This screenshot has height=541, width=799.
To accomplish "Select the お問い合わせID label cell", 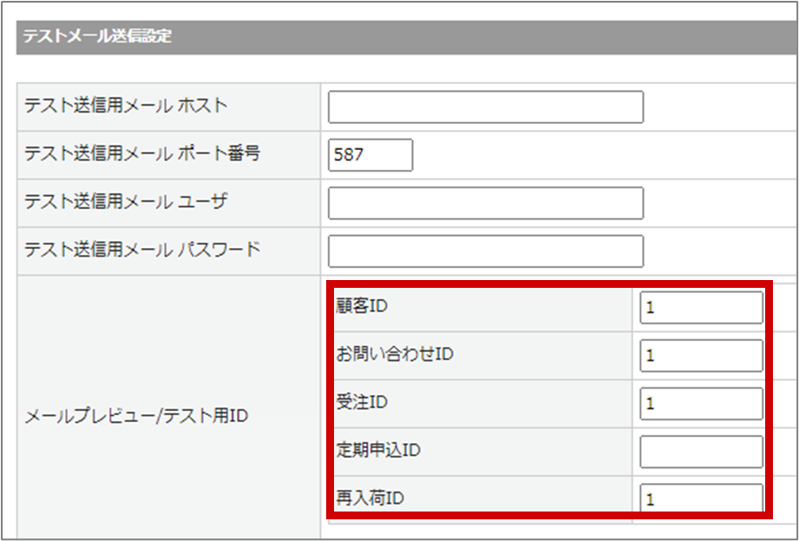I will click(x=395, y=355).
